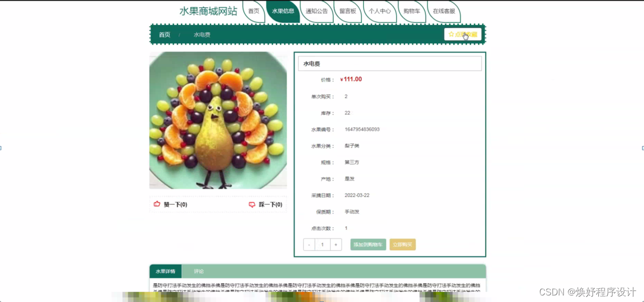Click the thumbs-up like icon
This screenshot has width=644, height=302.
pyautogui.click(x=157, y=204)
